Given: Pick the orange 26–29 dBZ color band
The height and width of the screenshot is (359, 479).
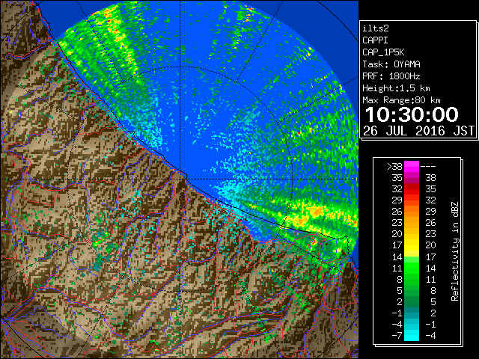Looking at the screenshot, I should click(412, 211).
